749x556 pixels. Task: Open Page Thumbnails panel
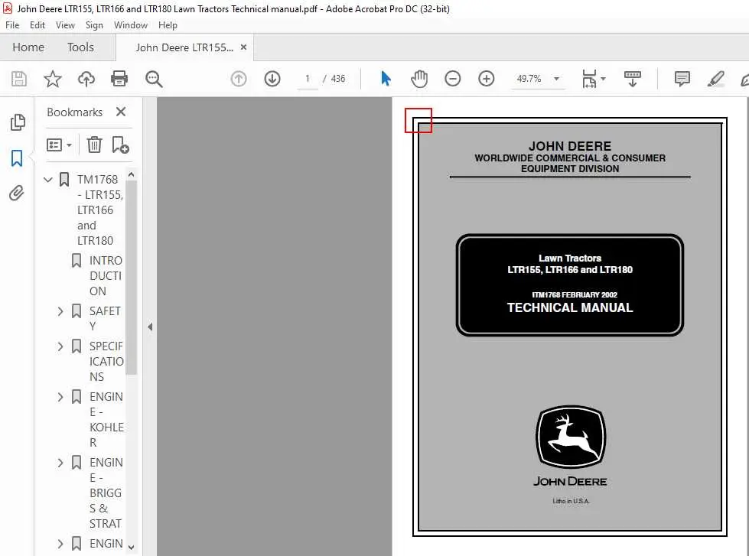17,122
